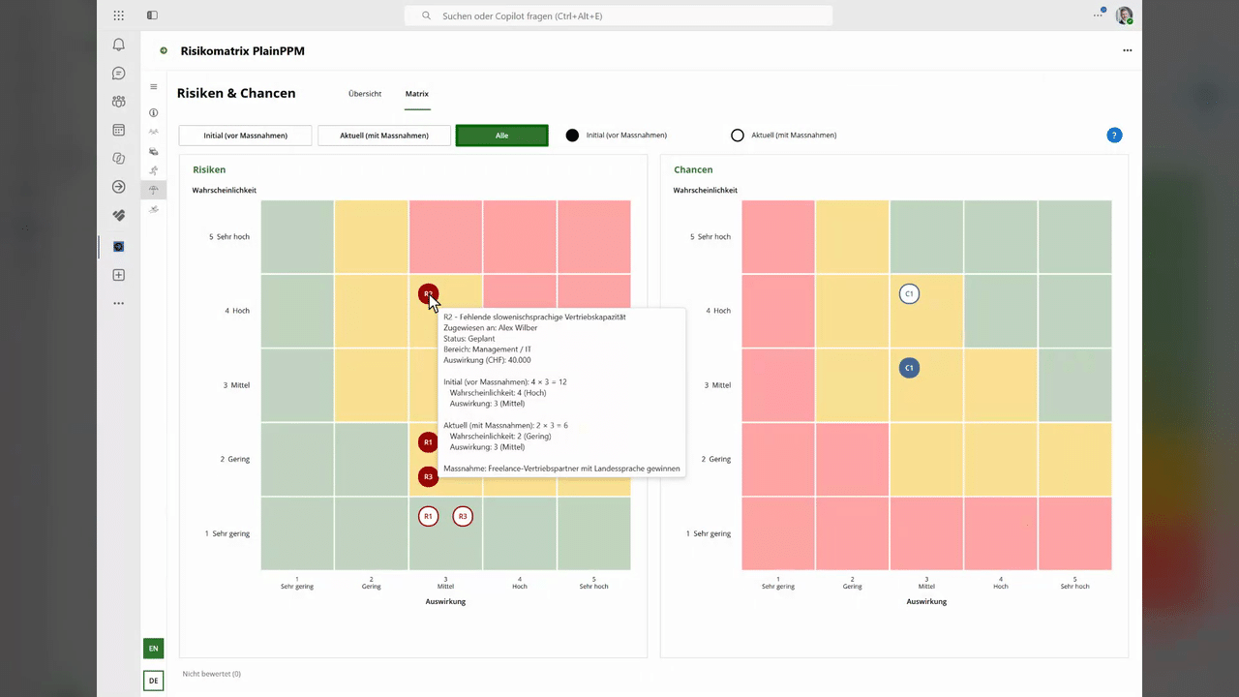Filter by Aktuell (mit Massnahmen)
The width and height of the screenshot is (1239, 697).
pos(384,136)
